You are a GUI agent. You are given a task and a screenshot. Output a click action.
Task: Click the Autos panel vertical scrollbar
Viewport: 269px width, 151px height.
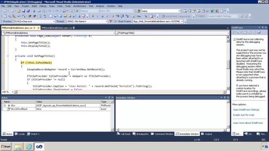click(112, 116)
